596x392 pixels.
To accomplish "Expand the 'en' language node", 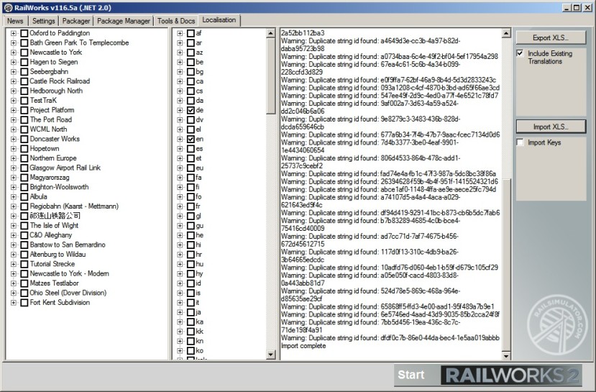I will click(180, 139).
